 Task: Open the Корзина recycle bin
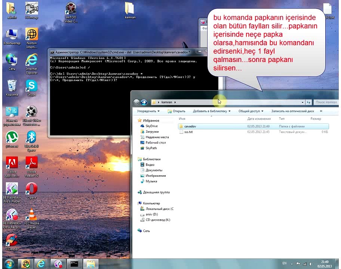click(x=12, y=88)
